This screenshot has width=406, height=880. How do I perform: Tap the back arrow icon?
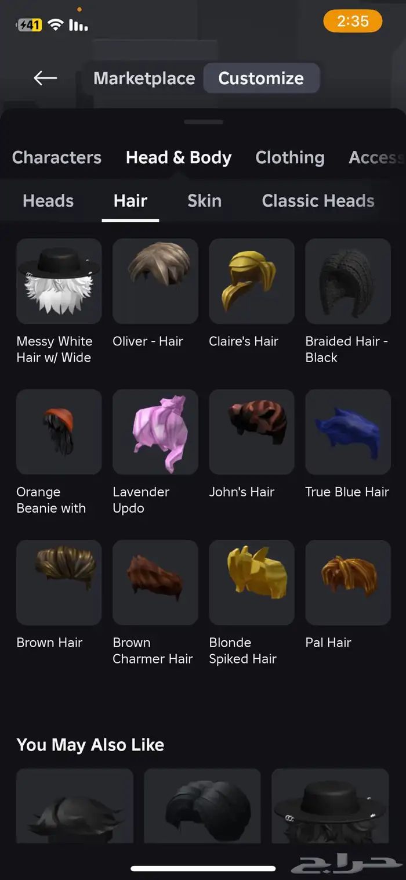(x=45, y=78)
